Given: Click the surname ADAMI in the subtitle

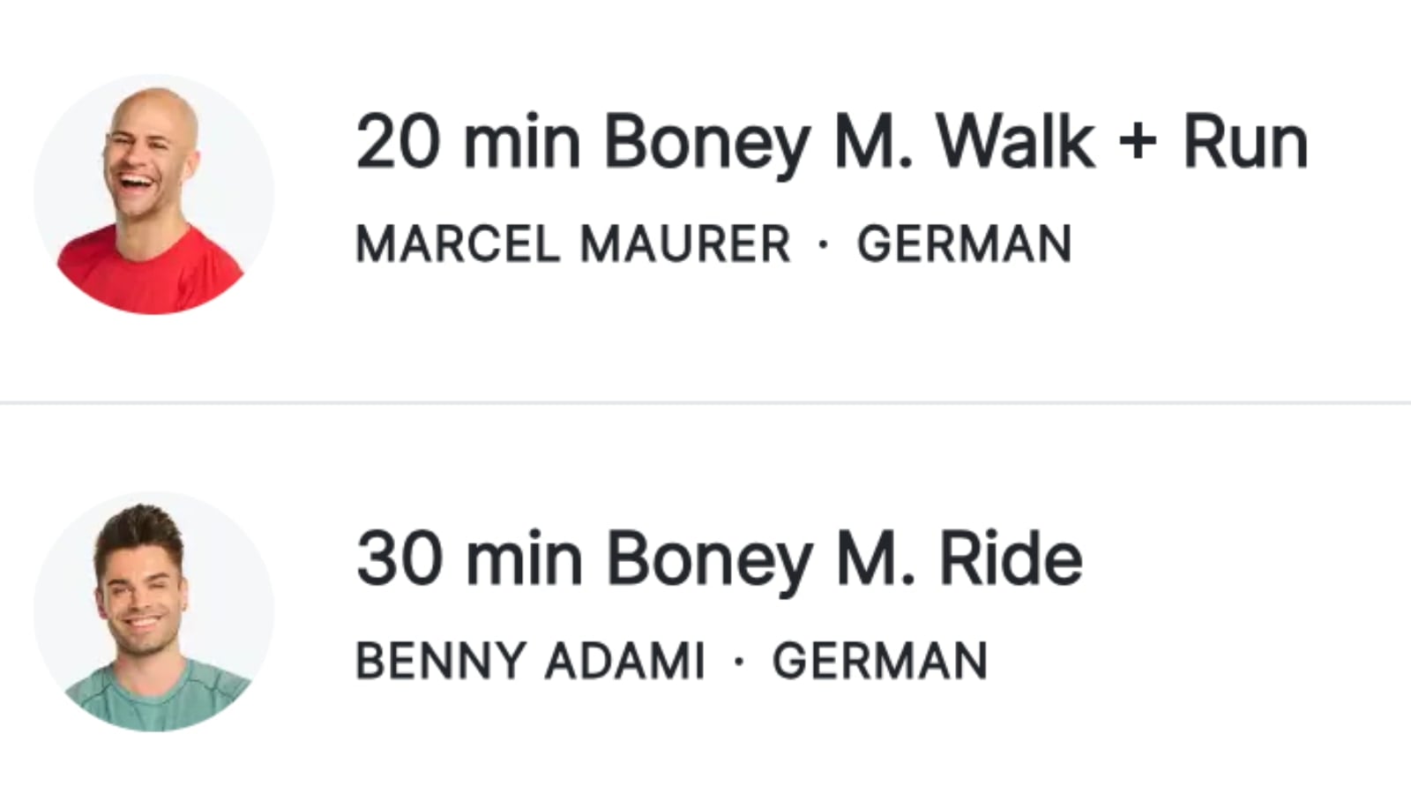Looking at the screenshot, I should 624,661.
